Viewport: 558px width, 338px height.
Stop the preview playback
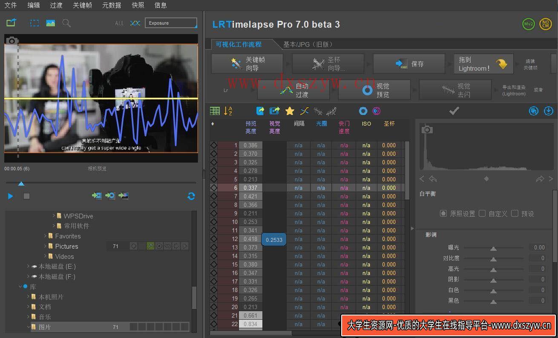point(26,196)
